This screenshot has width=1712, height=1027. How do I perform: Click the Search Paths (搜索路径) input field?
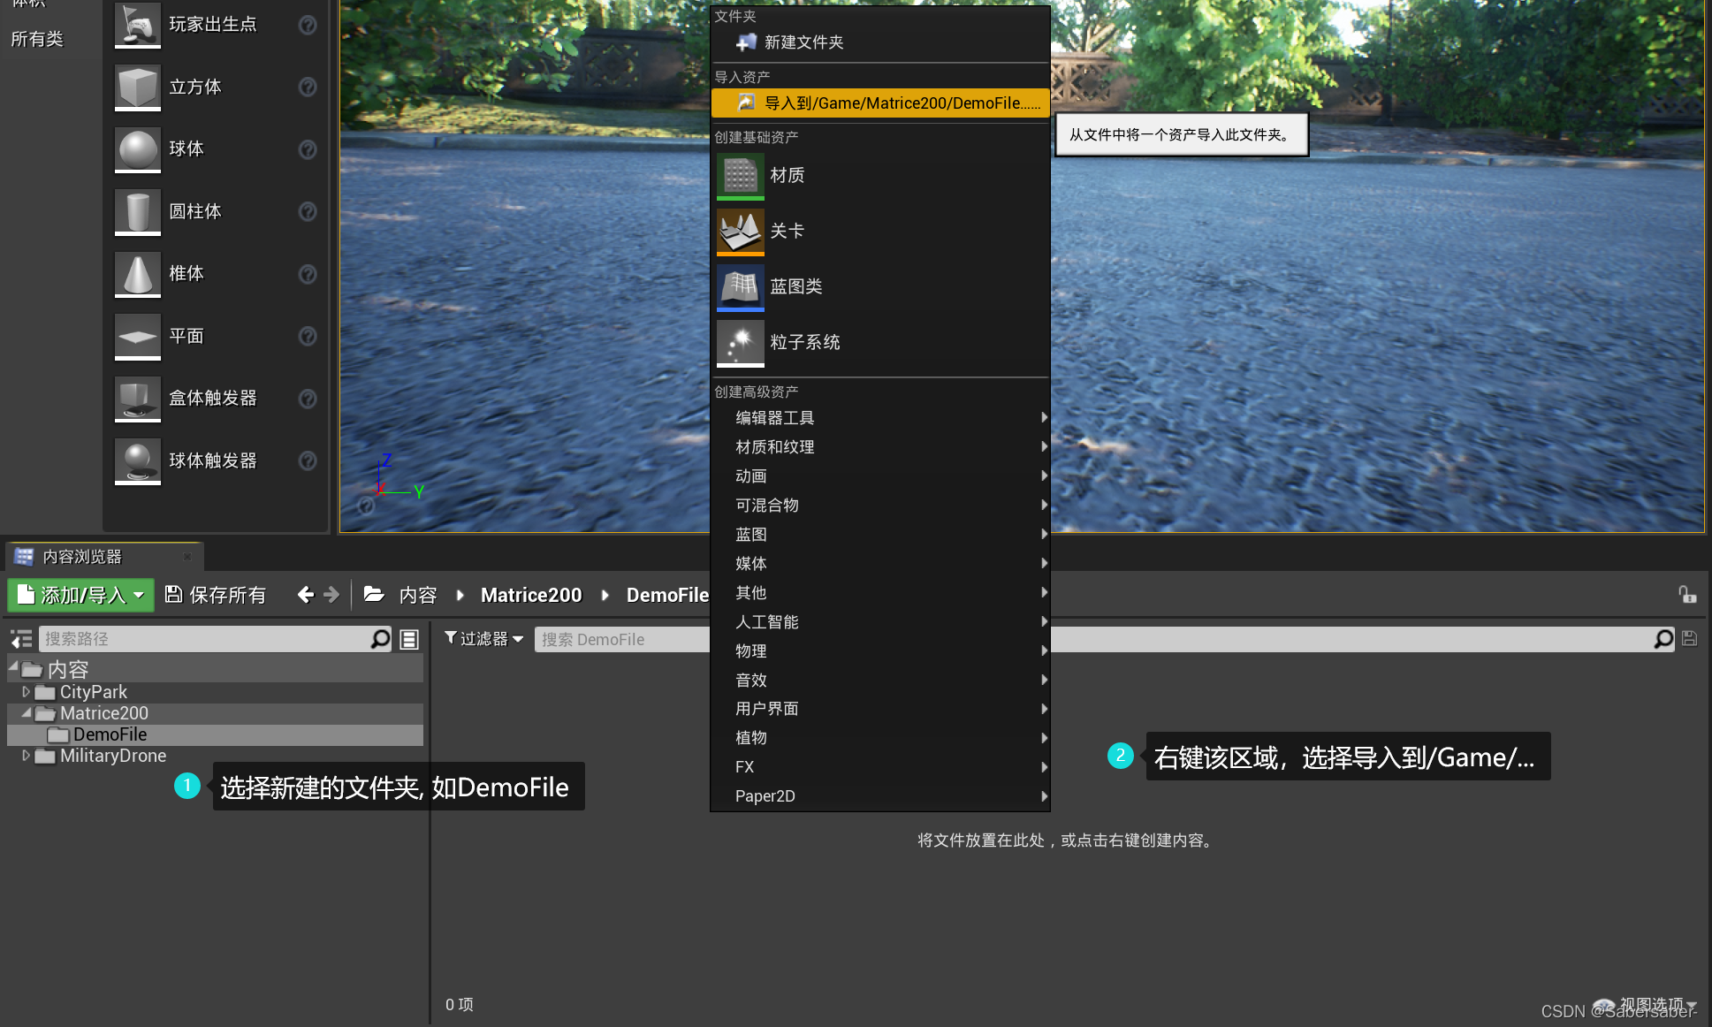205,639
